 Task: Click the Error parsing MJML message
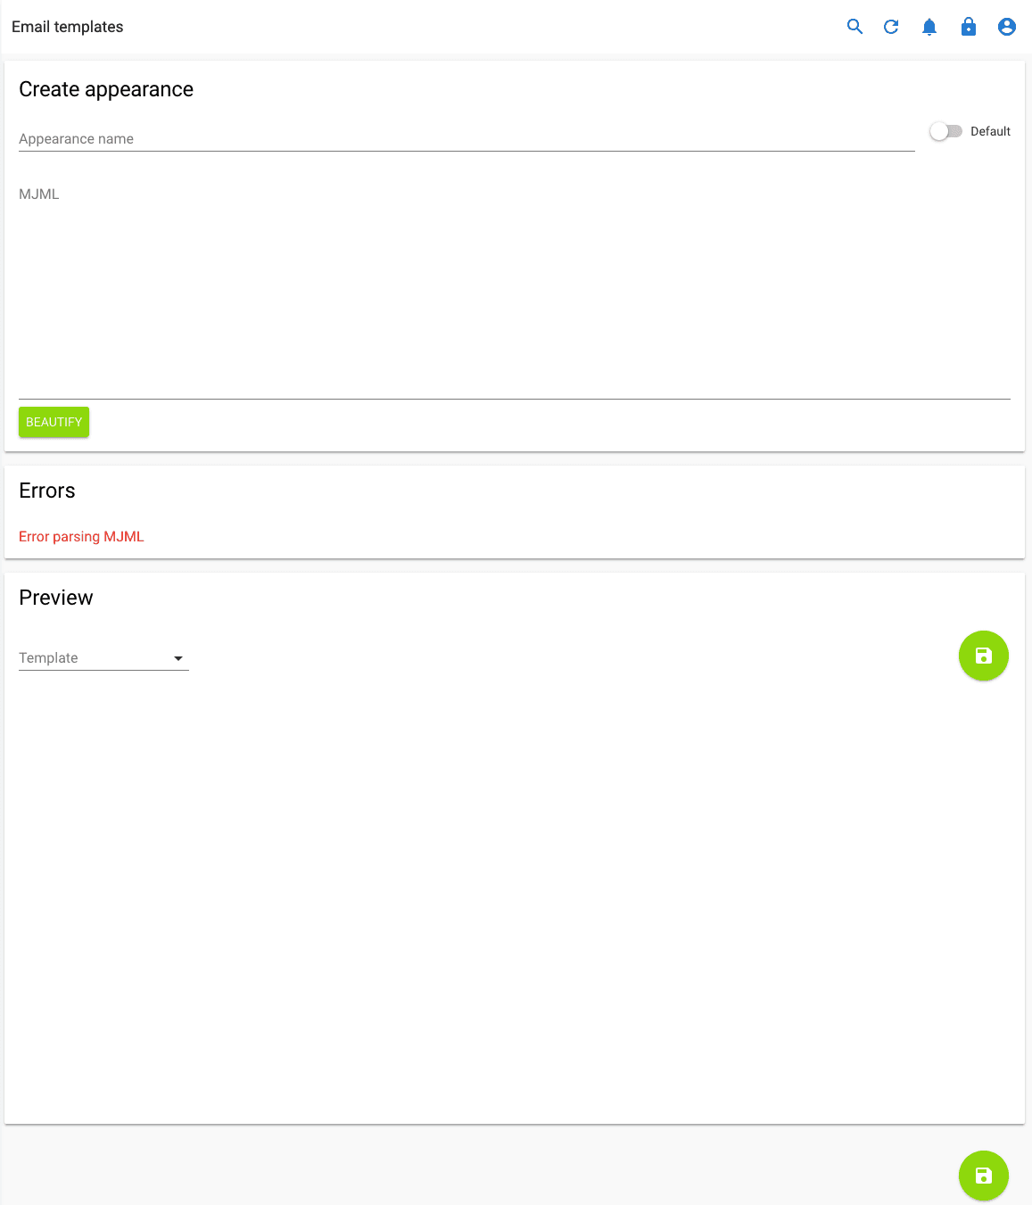coord(81,536)
